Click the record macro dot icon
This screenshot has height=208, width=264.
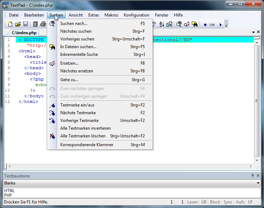[205, 25]
